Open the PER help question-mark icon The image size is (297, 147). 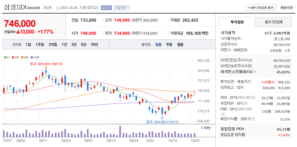tap(254, 98)
